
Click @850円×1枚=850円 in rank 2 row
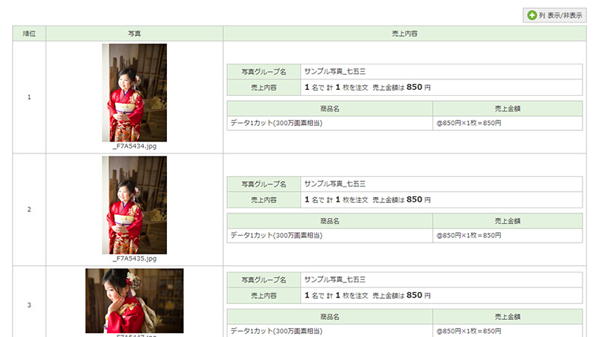click(x=469, y=235)
